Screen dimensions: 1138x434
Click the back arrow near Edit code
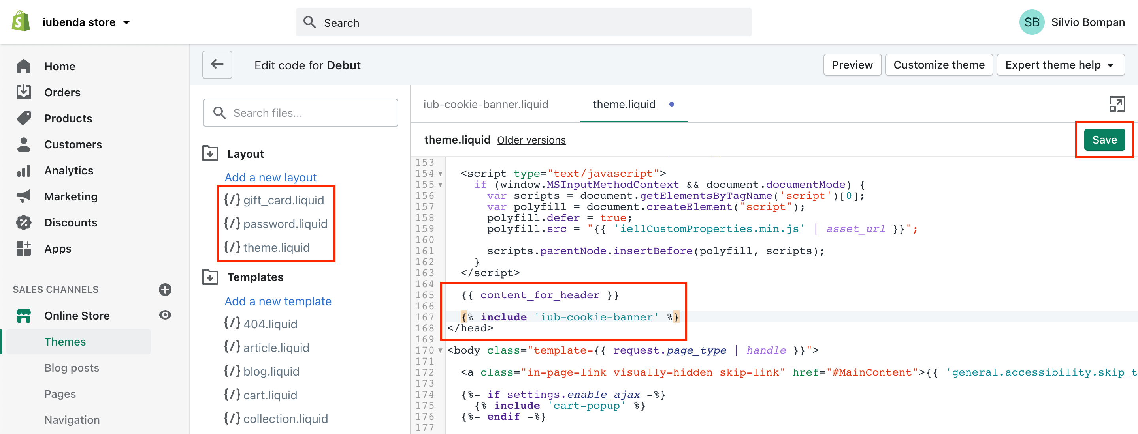pyautogui.click(x=217, y=64)
